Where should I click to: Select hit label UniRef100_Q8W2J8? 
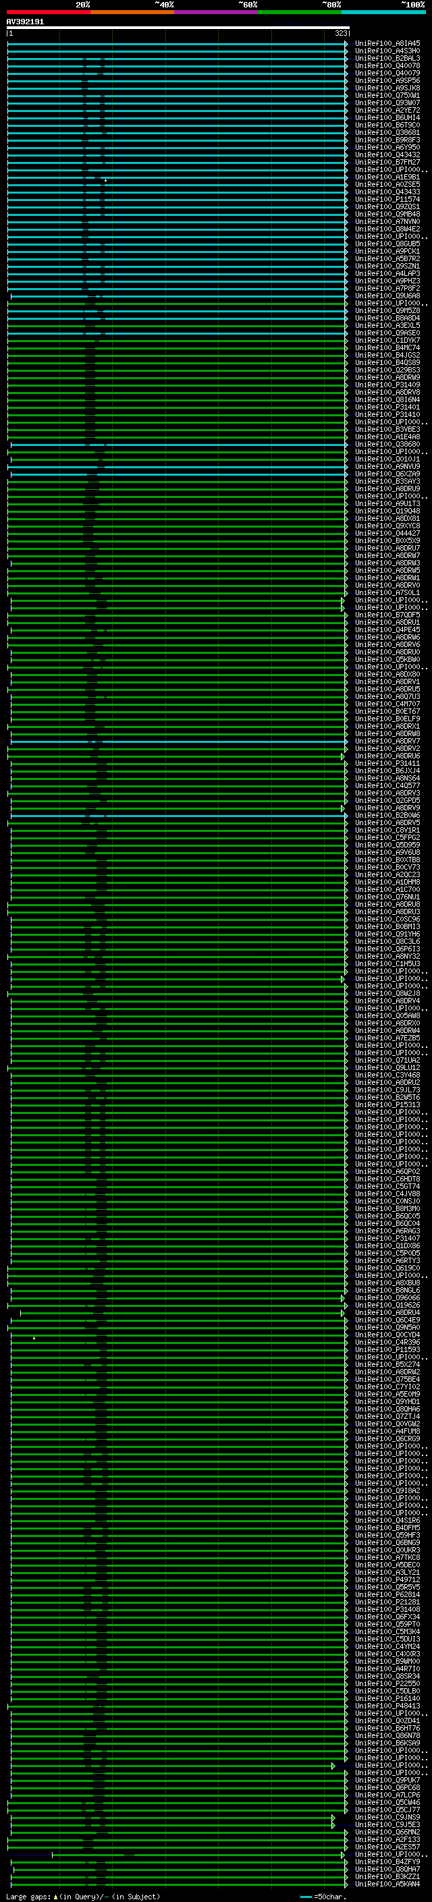[x=387, y=994]
